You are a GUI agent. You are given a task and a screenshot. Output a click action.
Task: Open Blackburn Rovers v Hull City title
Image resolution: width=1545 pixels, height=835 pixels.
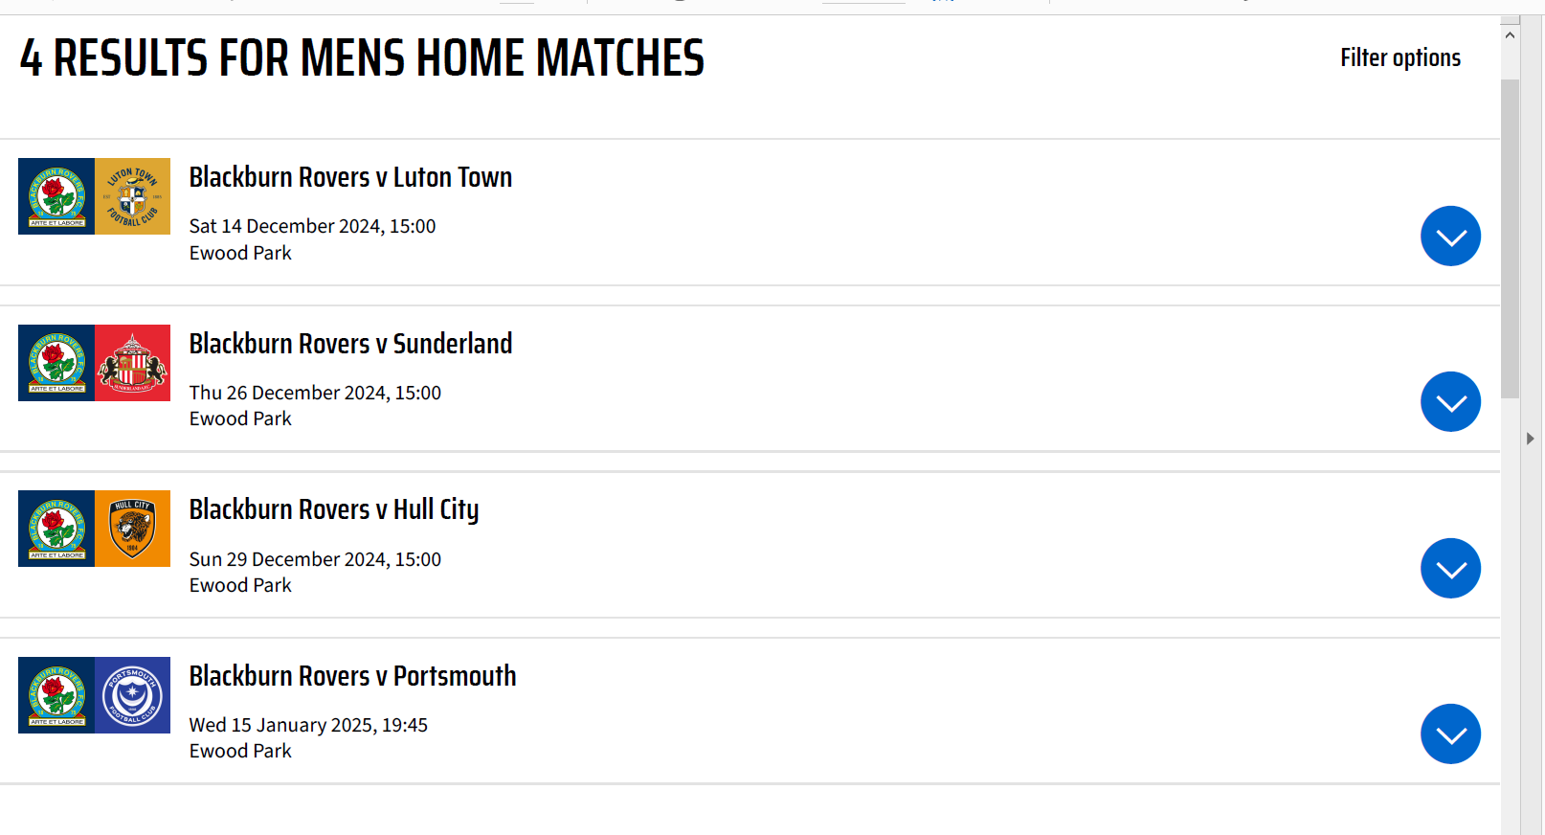(x=334, y=509)
